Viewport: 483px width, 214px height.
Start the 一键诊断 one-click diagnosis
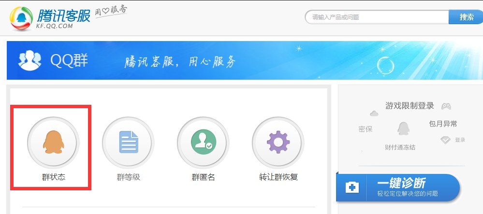[x=398, y=187]
